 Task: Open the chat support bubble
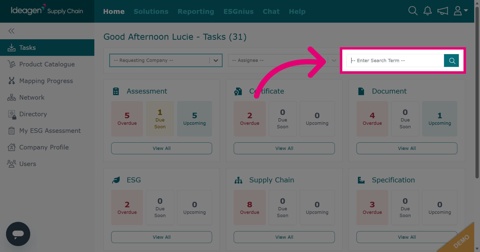point(18,234)
